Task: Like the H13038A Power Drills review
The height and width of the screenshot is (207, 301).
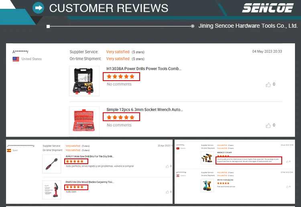Action: [268, 85]
